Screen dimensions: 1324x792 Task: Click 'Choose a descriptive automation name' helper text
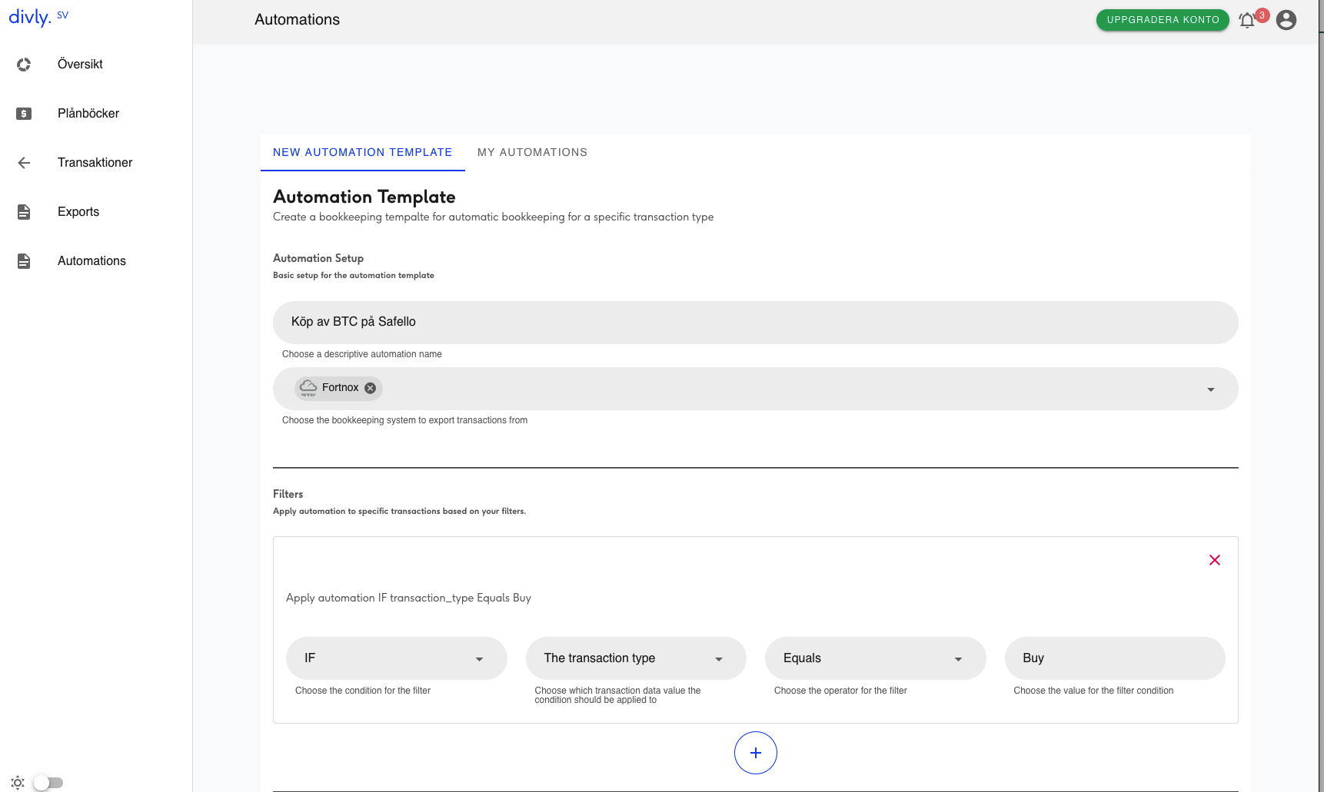(x=362, y=354)
